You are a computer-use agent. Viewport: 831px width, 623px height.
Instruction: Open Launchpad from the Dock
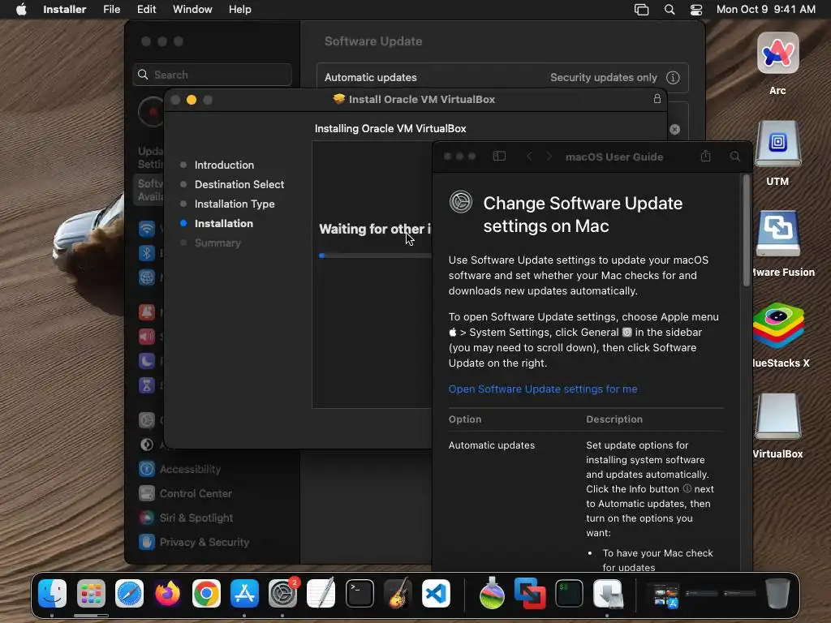[91, 593]
